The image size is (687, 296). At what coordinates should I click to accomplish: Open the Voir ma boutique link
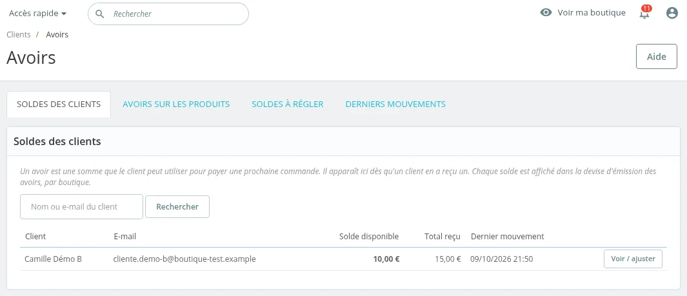pyautogui.click(x=592, y=13)
